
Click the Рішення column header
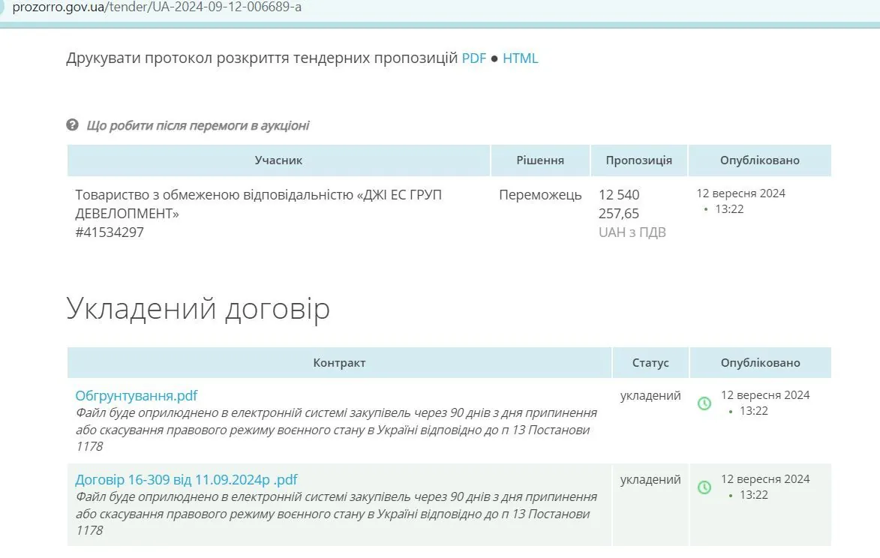point(540,160)
